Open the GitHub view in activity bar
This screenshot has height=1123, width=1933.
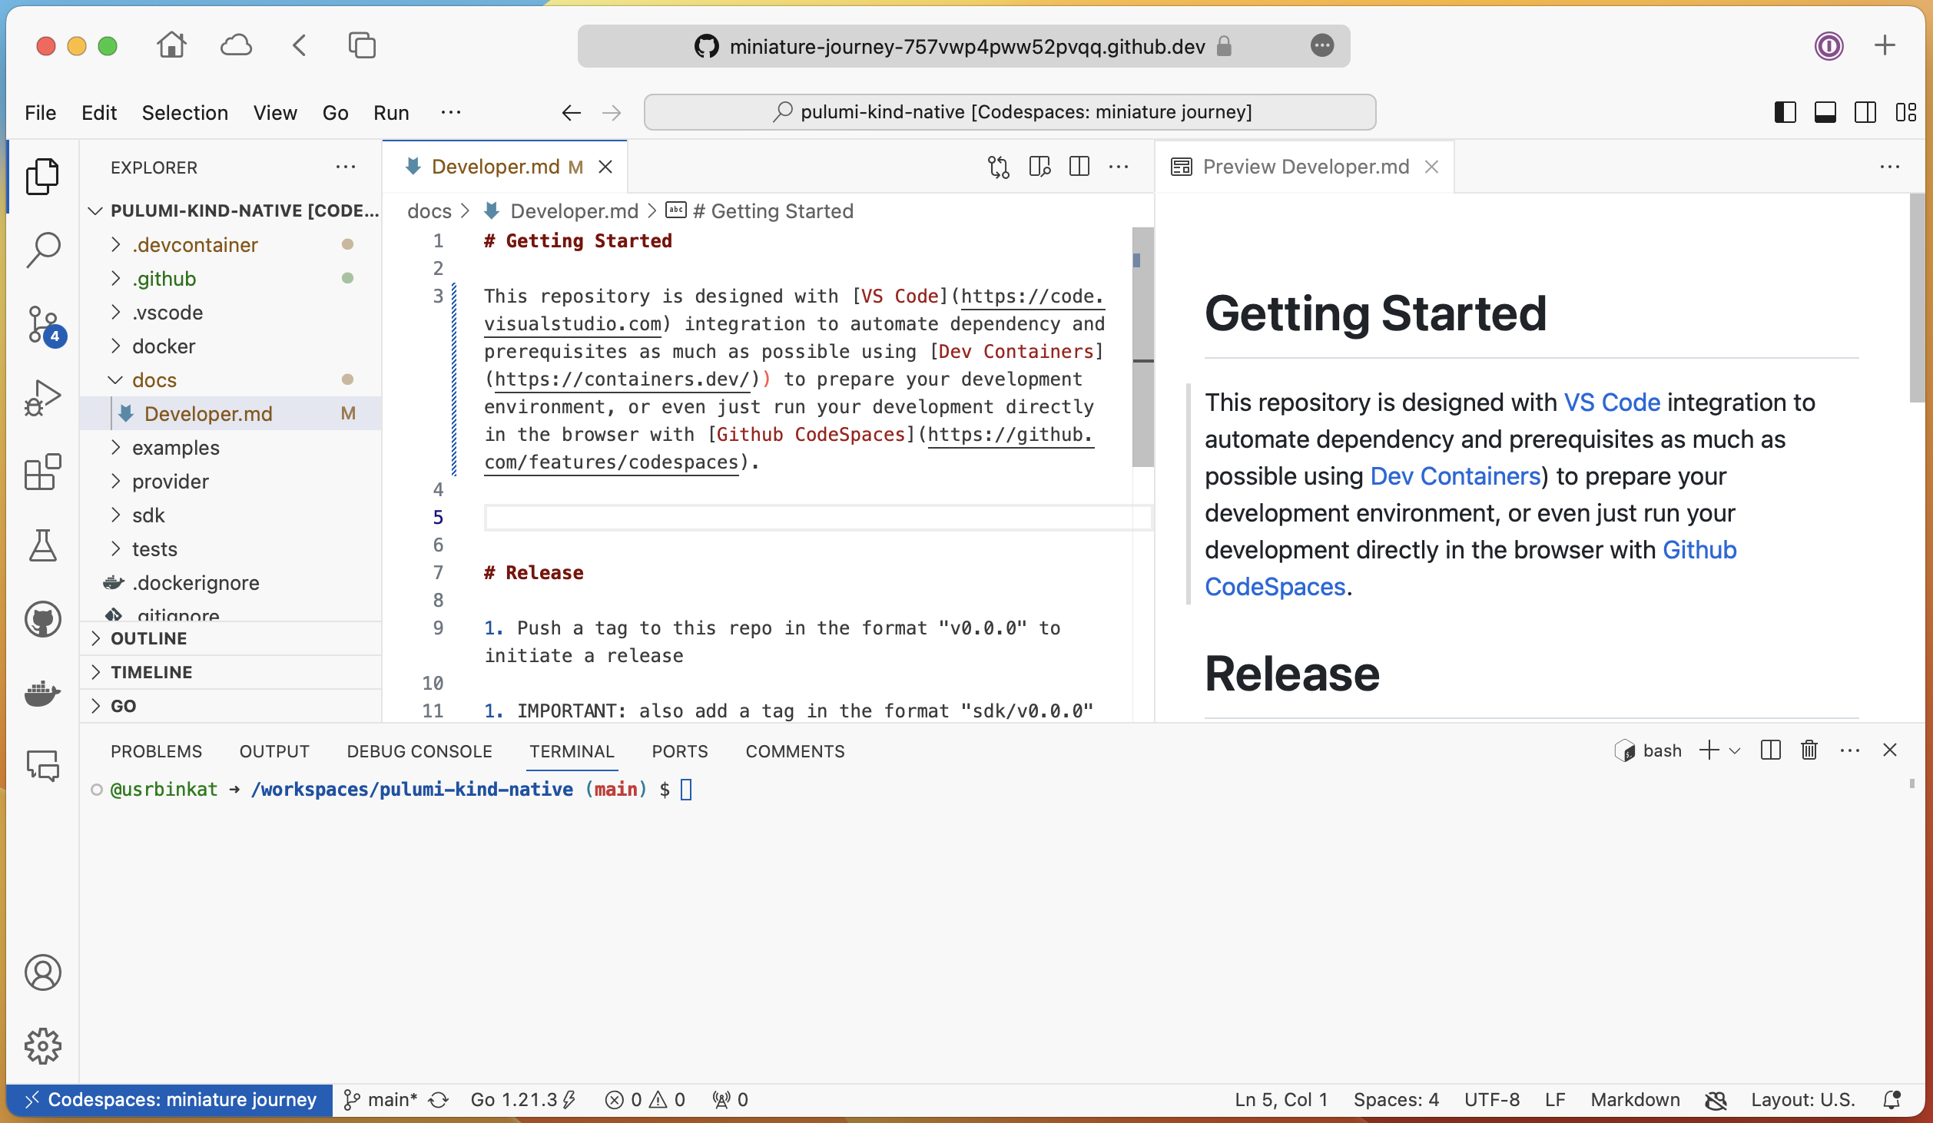point(43,619)
